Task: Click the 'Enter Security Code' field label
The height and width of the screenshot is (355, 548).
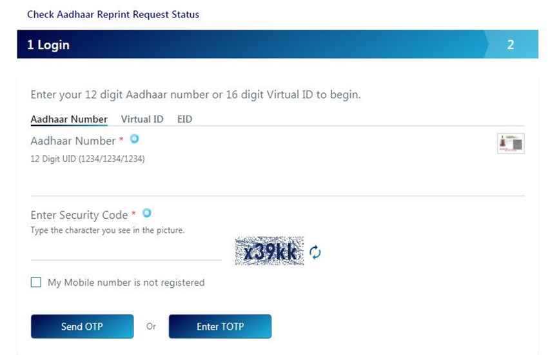Action: click(x=79, y=215)
